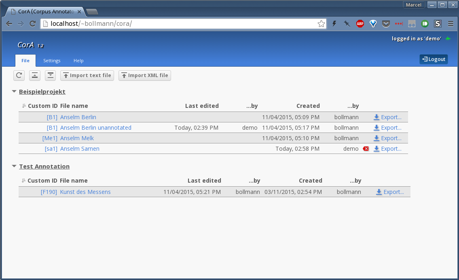Open the Chrome hamburger menu
This screenshot has width=459, height=280.
tap(451, 24)
